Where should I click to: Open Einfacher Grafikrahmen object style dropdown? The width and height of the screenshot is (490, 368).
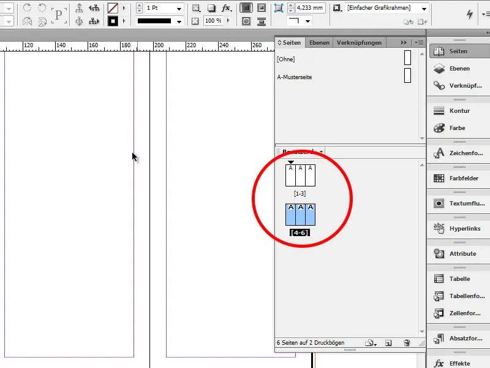click(x=424, y=9)
